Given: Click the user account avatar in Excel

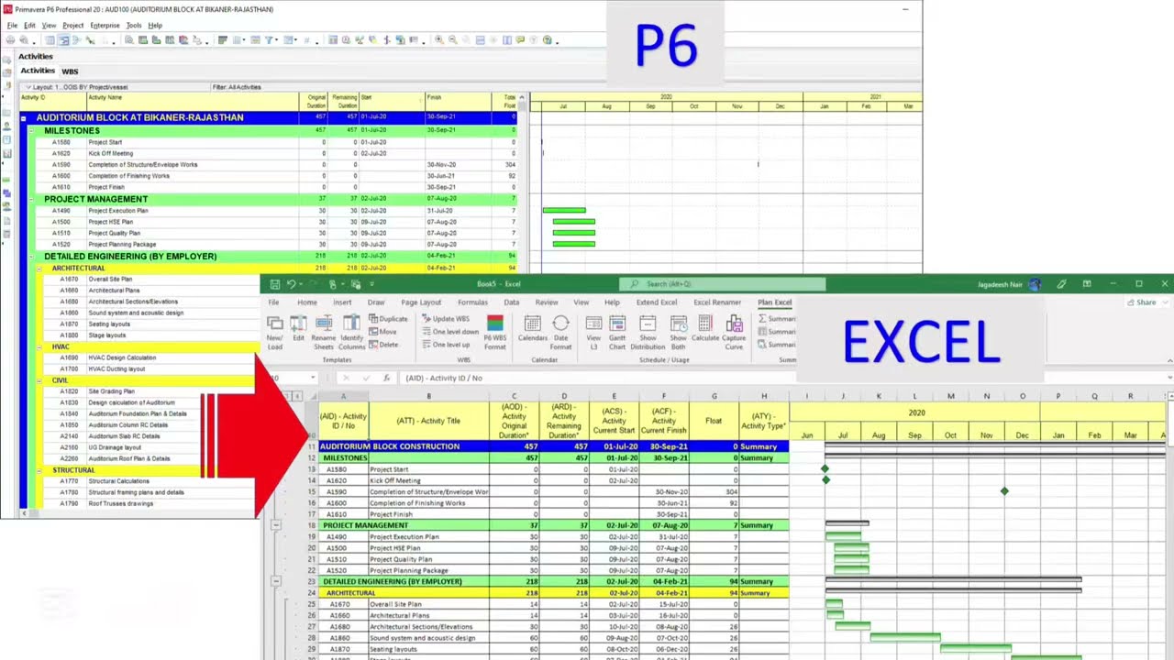Looking at the screenshot, I should pos(1035,284).
